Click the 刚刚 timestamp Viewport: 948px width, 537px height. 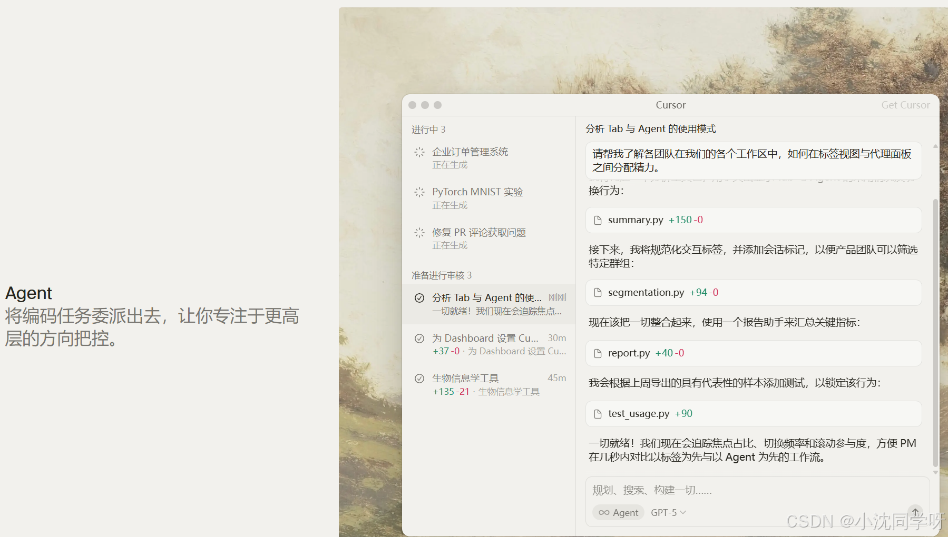pos(557,297)
